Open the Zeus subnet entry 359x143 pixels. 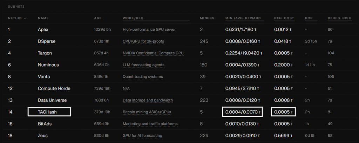(x=43, y=135)
